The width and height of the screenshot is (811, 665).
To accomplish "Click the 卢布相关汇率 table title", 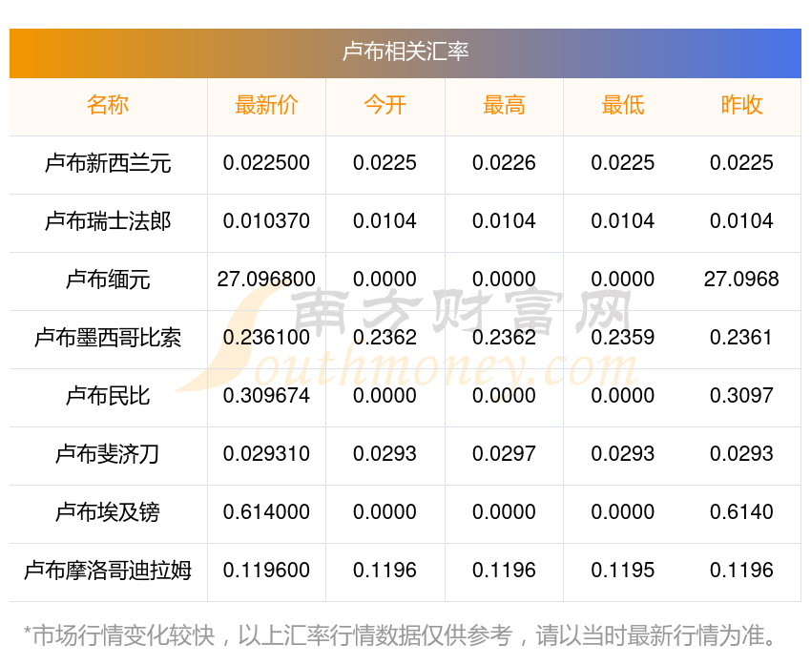I will tap(405, 52).
